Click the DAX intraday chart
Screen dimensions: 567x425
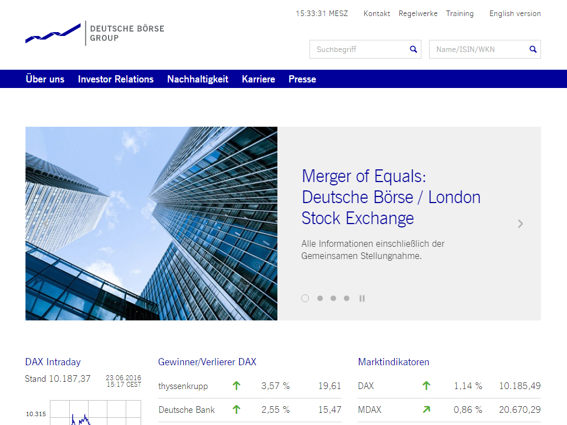pyautogui.click(x=95, y=412)
